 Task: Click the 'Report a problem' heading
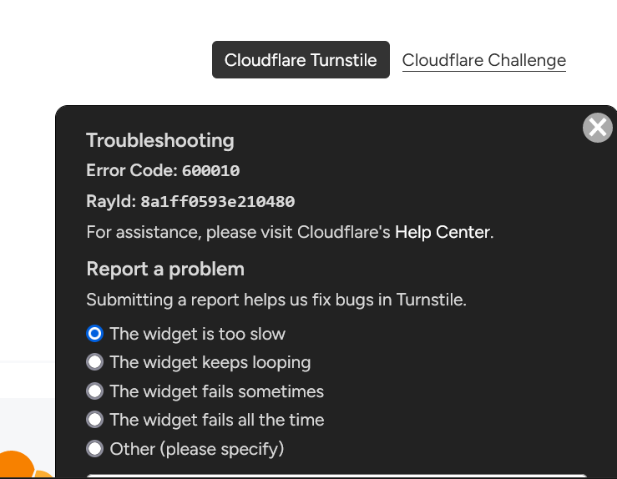165,270
